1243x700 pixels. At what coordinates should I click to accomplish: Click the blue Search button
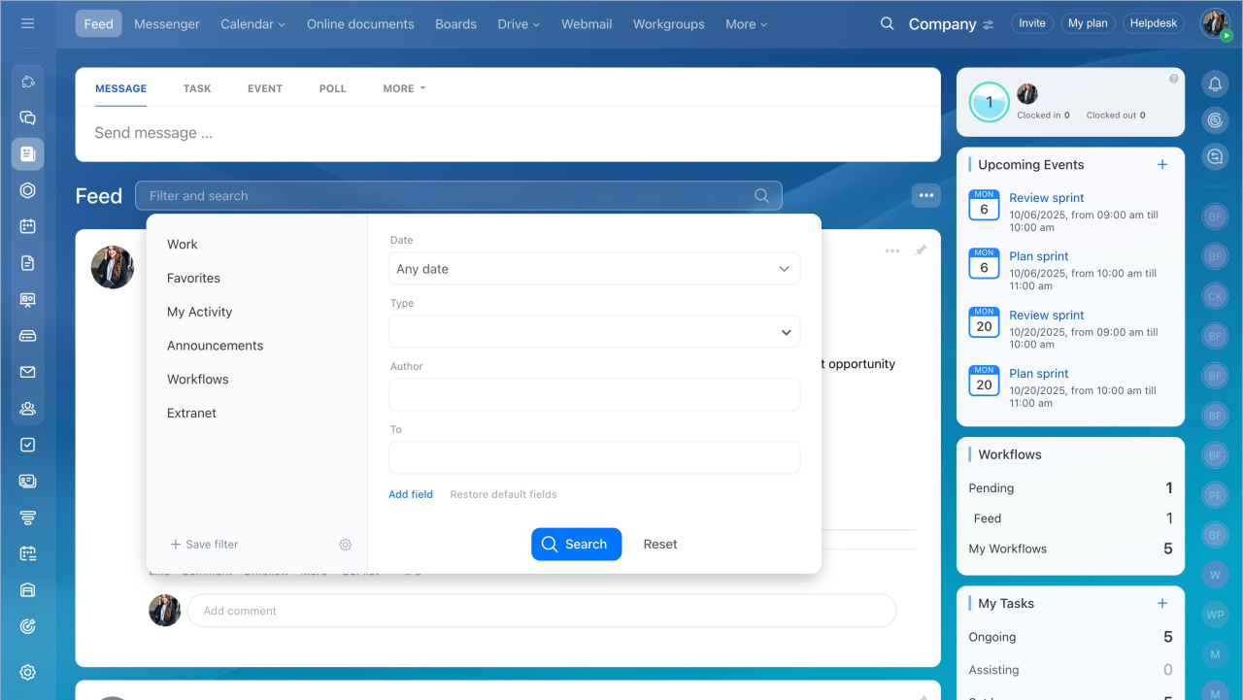(576, 545)
